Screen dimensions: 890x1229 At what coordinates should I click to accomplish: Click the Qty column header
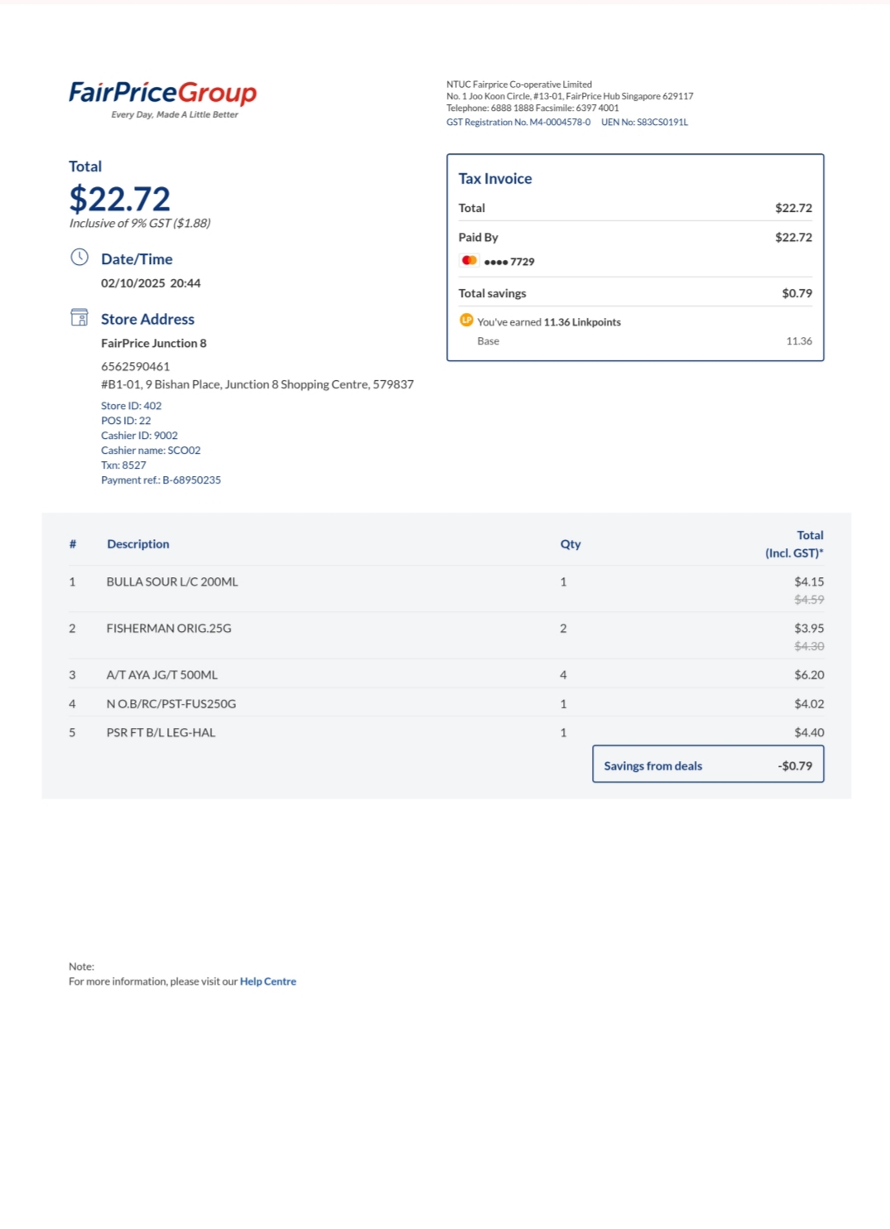(x=570, y=544)
